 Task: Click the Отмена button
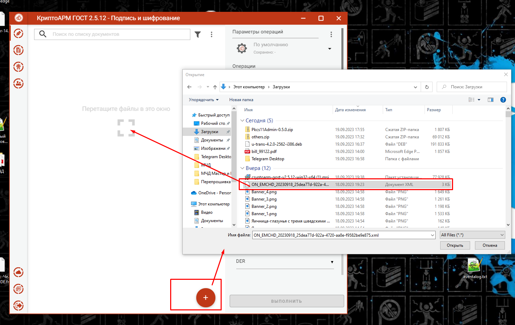[490, 245]
